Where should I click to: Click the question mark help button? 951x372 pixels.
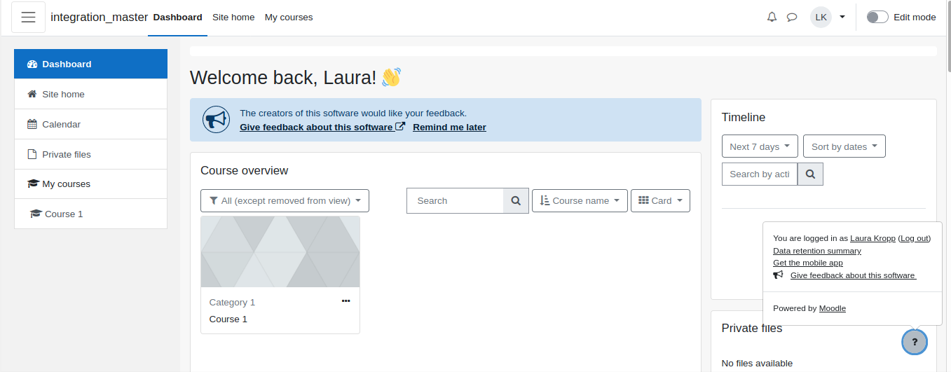click(915, 342)
